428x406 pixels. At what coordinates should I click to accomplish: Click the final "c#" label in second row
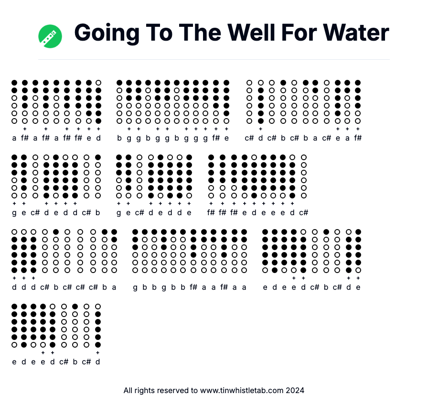303,213
